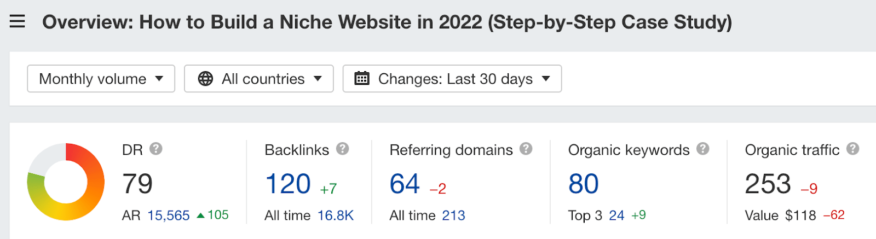876x239 pixels.
Task: Open the 120 backlinks count link
Action: 288,184
